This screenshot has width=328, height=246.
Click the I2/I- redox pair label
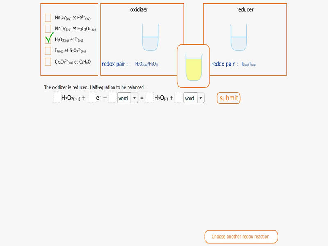[248, 64]
